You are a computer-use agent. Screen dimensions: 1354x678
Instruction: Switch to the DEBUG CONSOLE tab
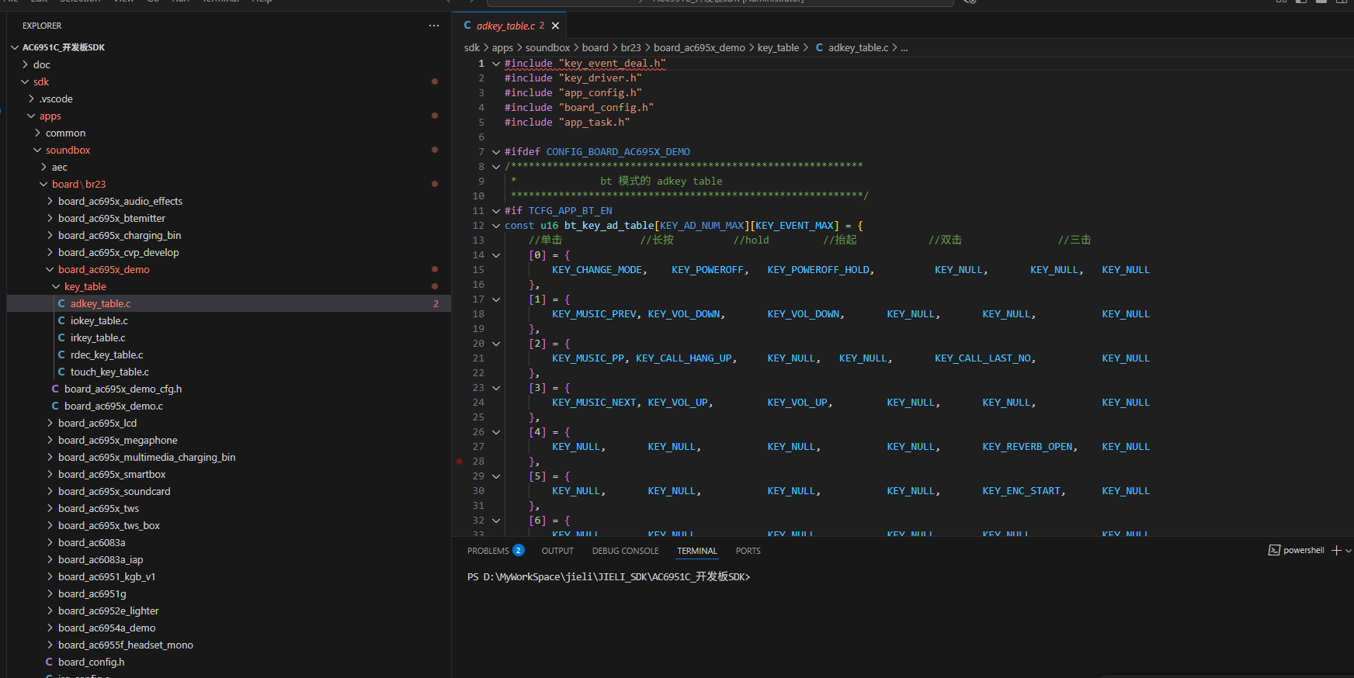point(625,551)
